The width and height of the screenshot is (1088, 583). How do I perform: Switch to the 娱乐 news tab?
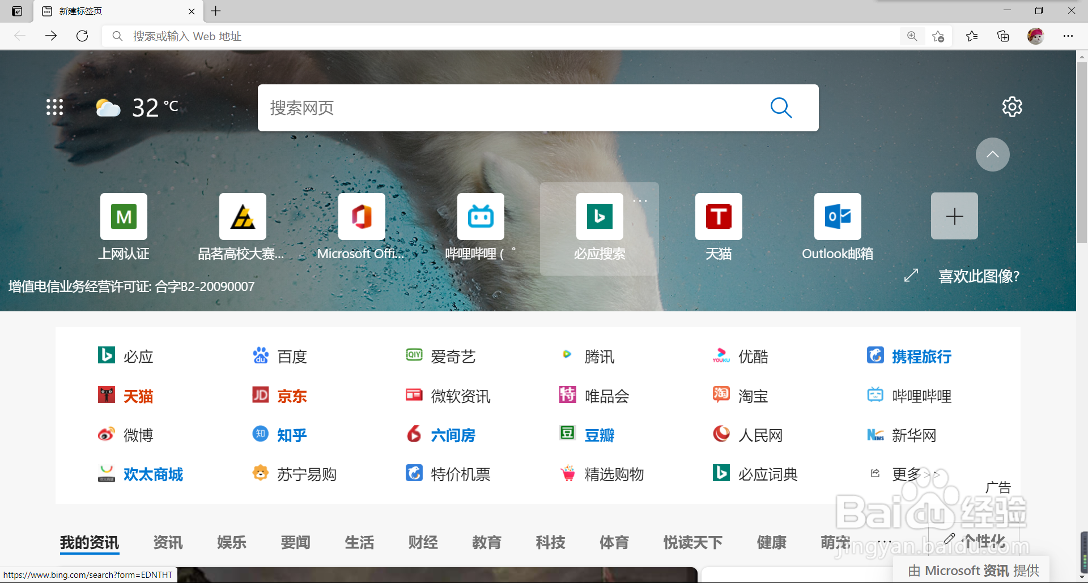232,542
